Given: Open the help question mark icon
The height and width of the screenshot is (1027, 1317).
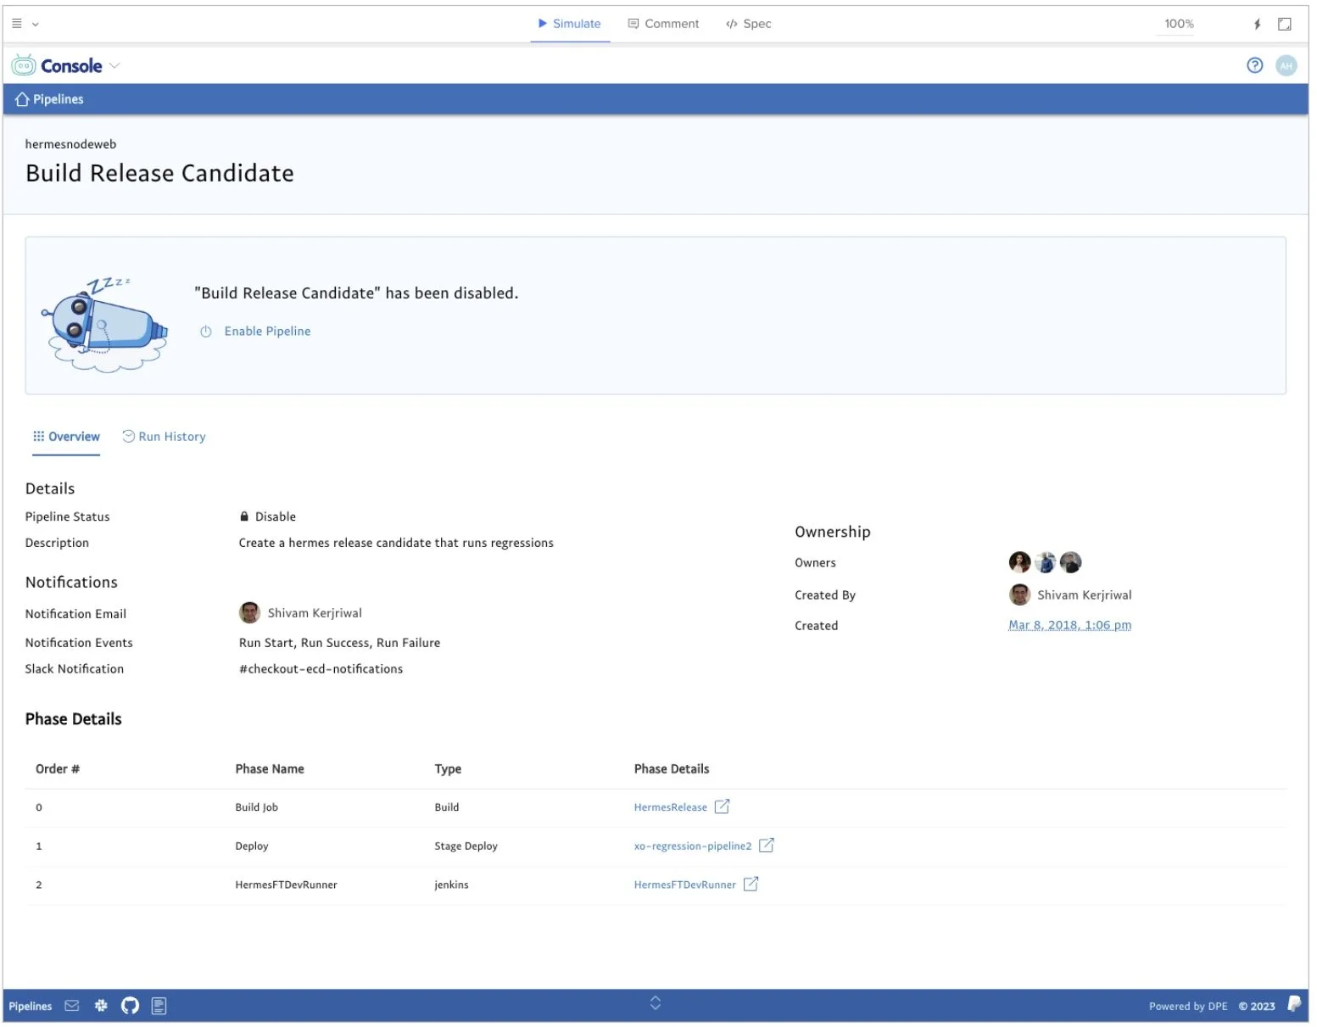Looking at the screenshot, I should pos(1256,65).
